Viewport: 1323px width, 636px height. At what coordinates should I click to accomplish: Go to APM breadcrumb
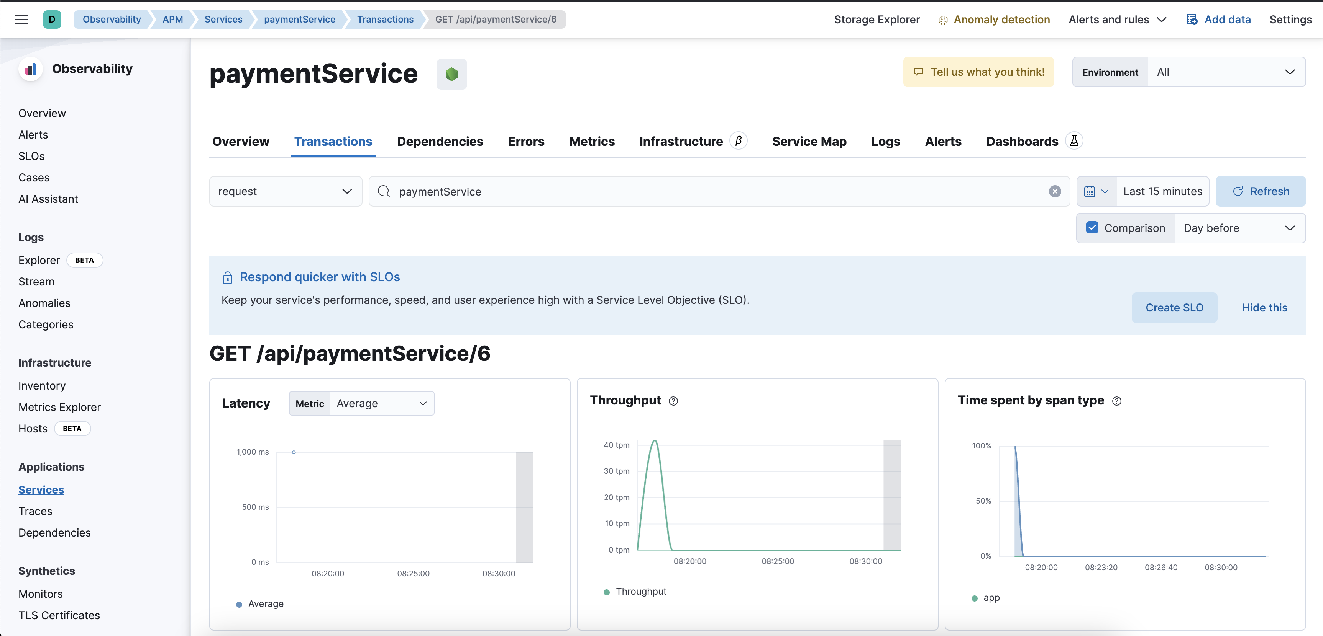(172, 20)
